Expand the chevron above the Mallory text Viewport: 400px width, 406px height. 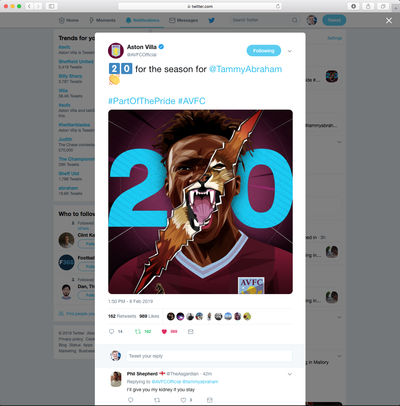coord(339,356)
